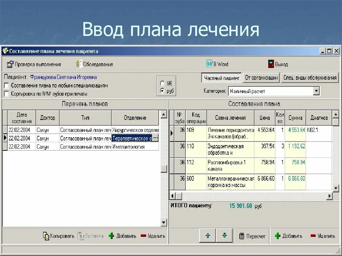Click scrollbar thumb of plans list
The image size is (342, 256).
164,169
